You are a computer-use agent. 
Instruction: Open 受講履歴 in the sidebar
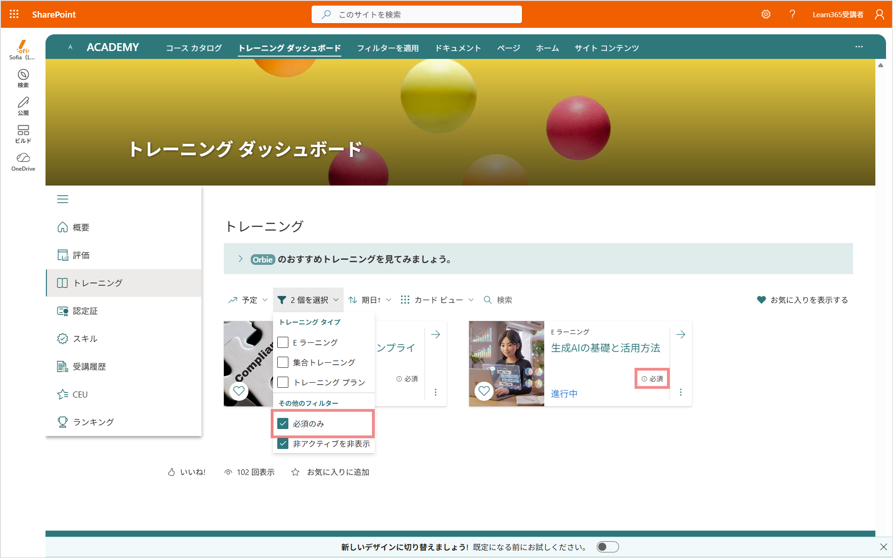pyautogui.click(x=124, y=366)
